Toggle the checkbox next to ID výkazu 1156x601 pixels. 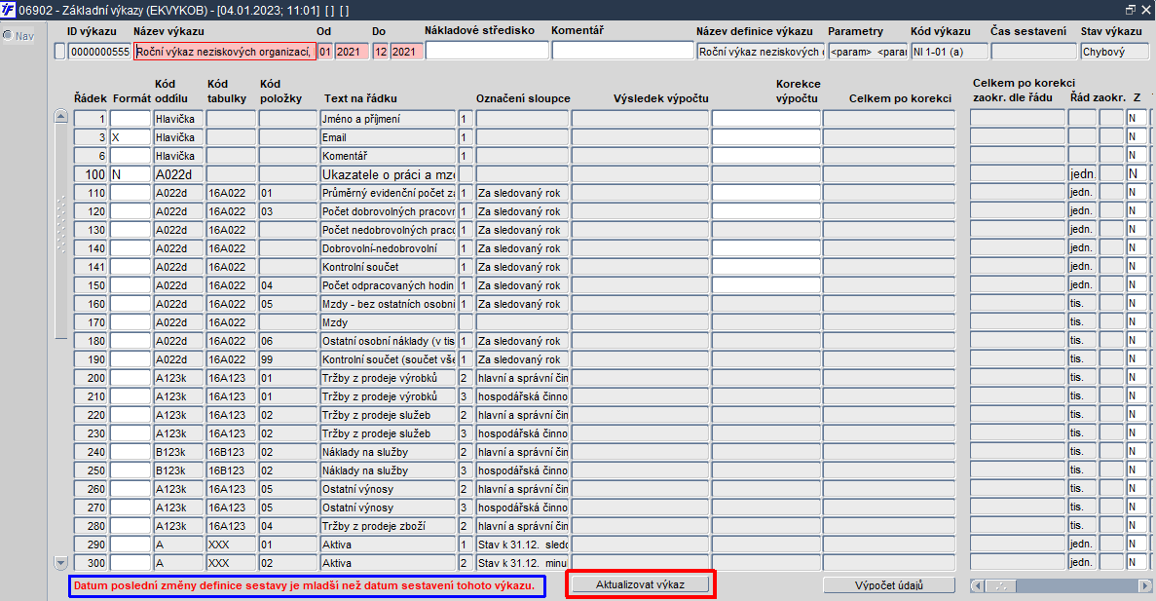click(x=59, y=52)
